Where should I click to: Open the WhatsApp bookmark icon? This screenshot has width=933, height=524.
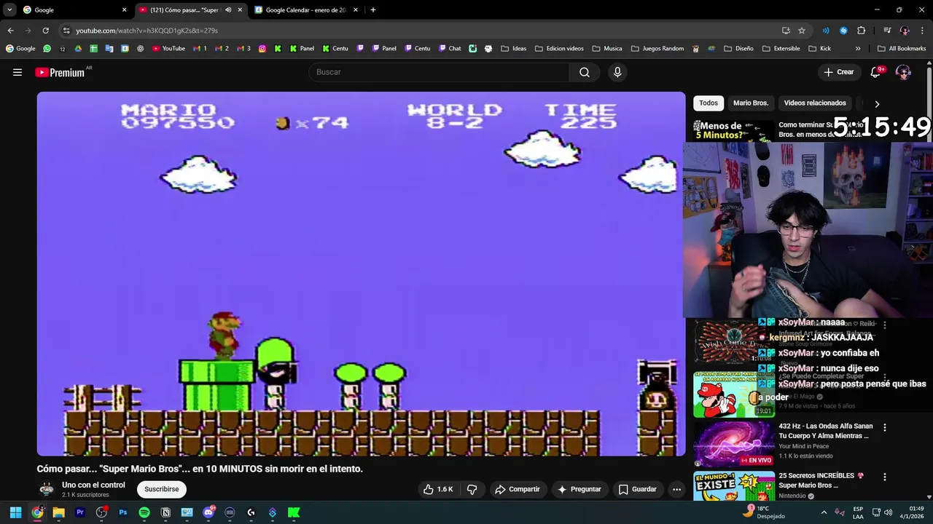(47, 49)
